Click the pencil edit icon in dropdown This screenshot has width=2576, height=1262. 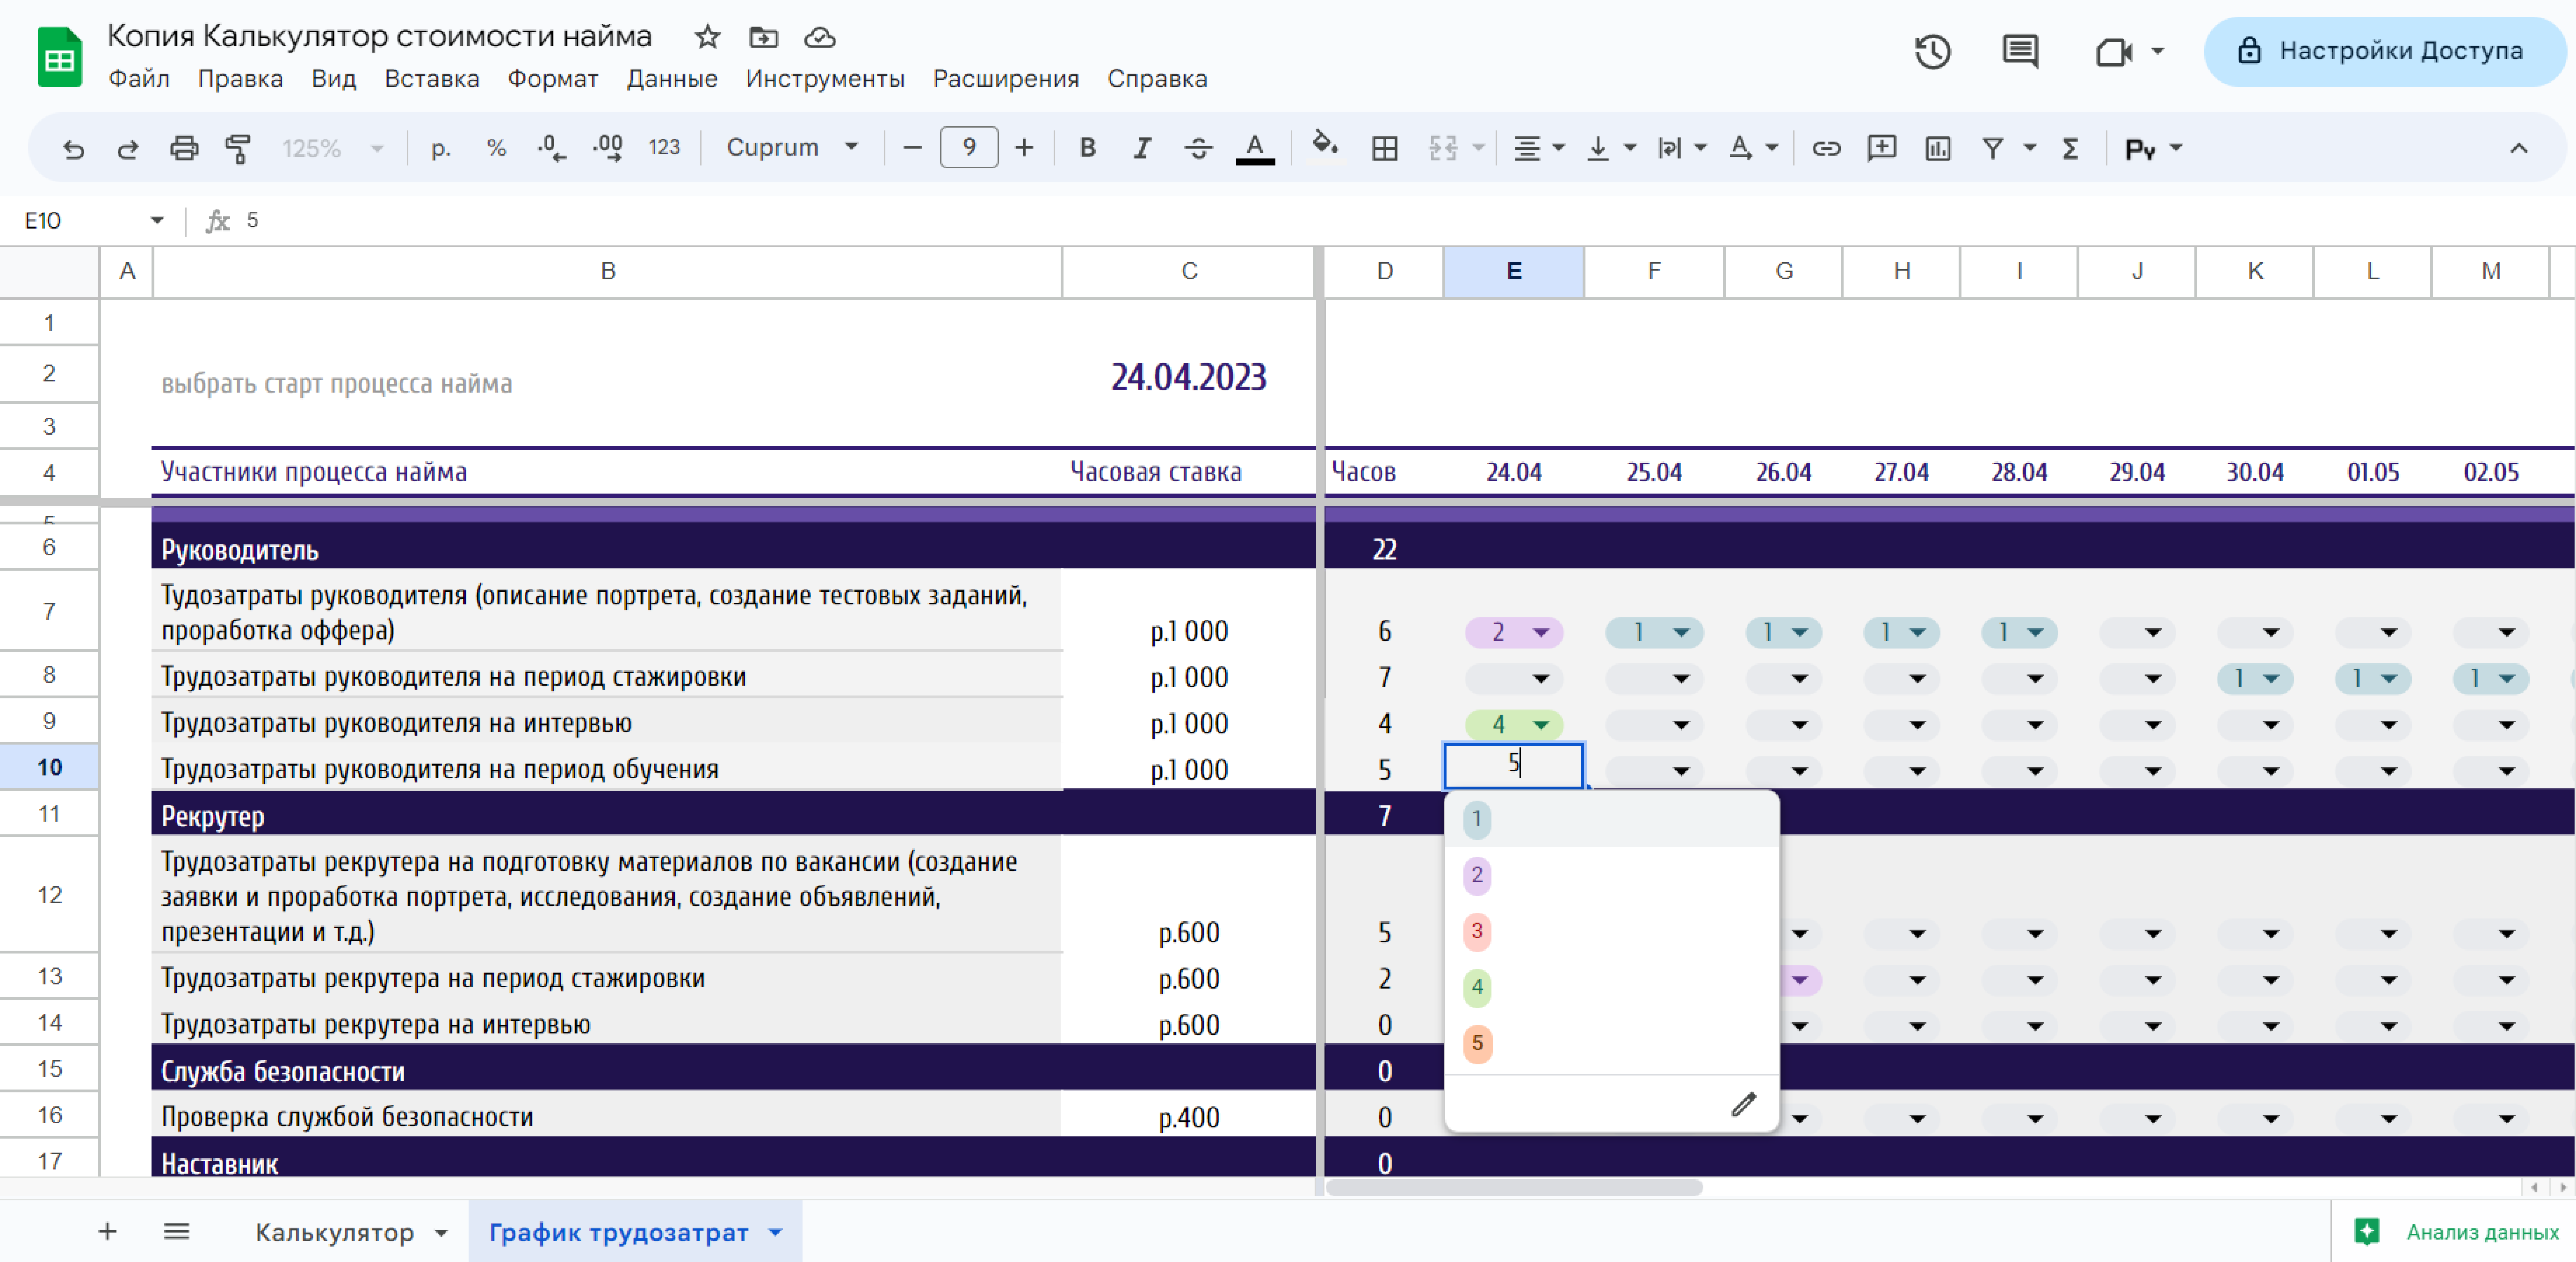pos(1743,1104)
